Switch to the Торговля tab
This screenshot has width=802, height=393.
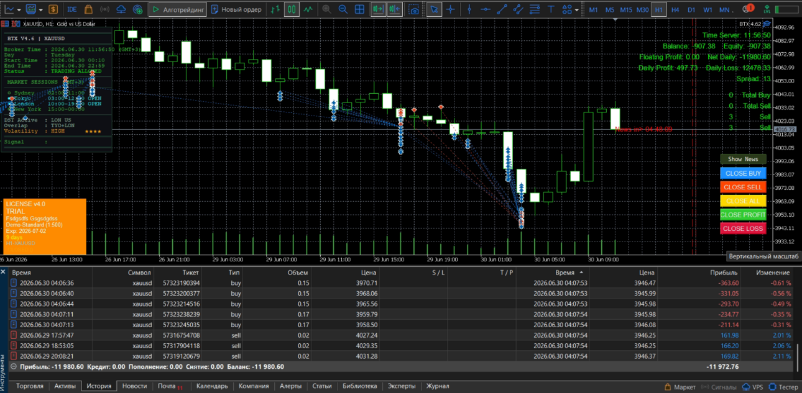pyautogui.click(x=30, y=386)
